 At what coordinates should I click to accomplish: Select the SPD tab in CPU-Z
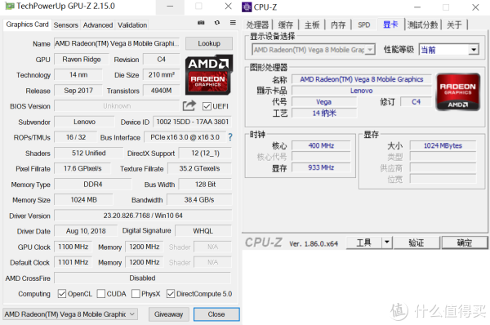point(363,24)
